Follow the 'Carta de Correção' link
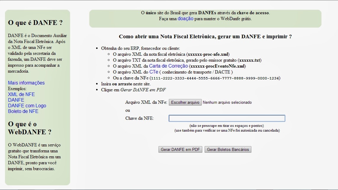This screenshot has height=190, width=338. (168, 66)
